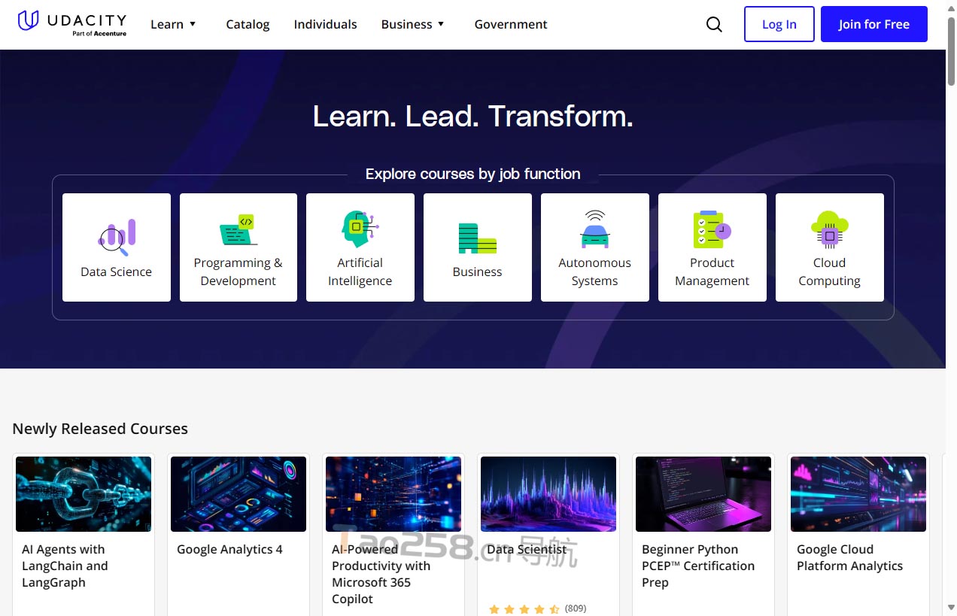
Task: Open the search magnifier icon
Action: [714, 24]
